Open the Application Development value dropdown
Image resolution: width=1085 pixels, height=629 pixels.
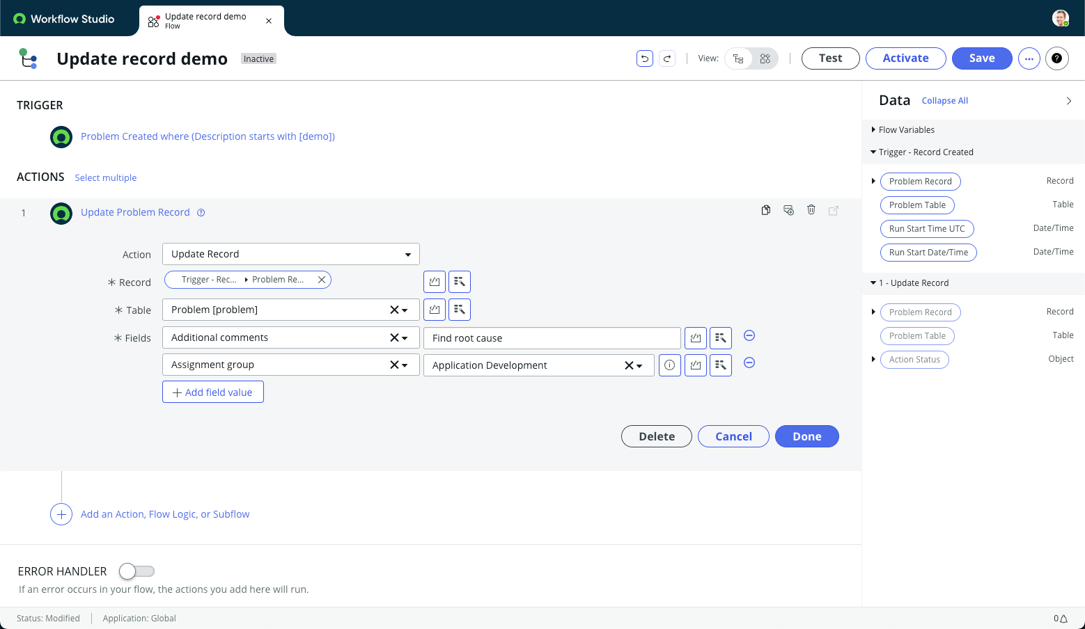[539, 365]
